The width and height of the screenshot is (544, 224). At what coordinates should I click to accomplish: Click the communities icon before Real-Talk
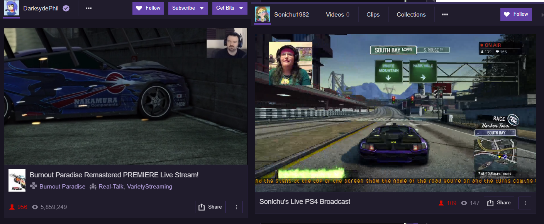point(93,187)
